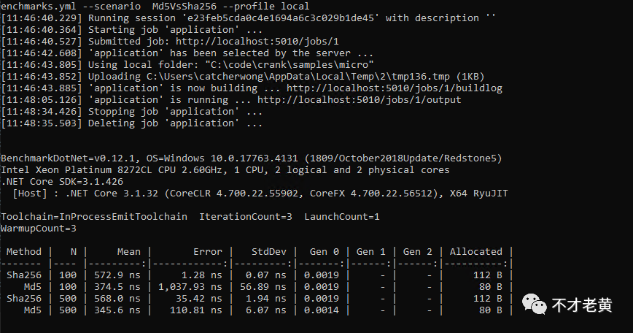This screenshot has width=633, height=333.
Task: Open the localhost:5010/jobs/1 submitted job URL
Action: (257, 41)
